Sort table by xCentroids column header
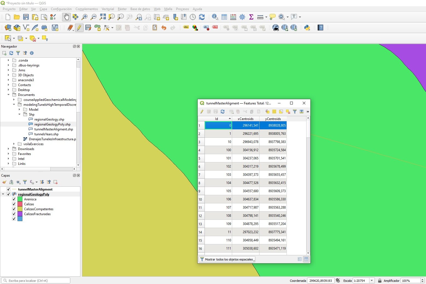Image resolution: width=426 pixels, height=284 pixels. 246,119
